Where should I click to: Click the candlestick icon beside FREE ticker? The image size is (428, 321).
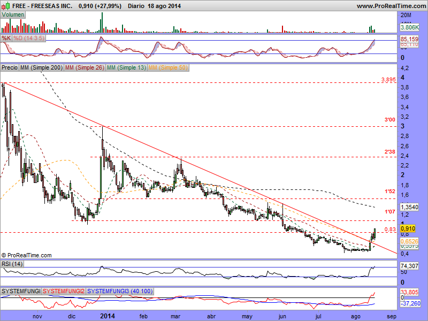point(6,6)
